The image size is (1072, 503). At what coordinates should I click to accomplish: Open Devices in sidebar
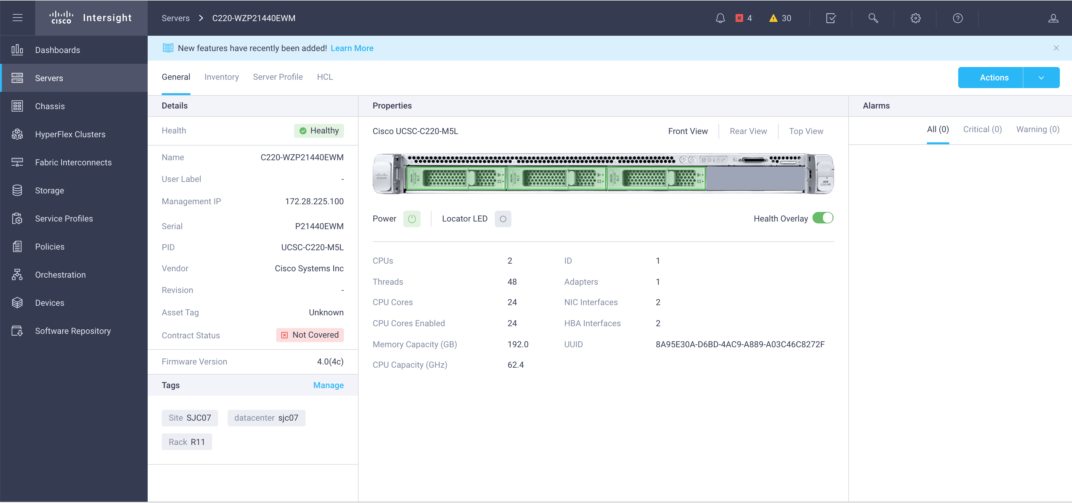[x=74, y=303]
